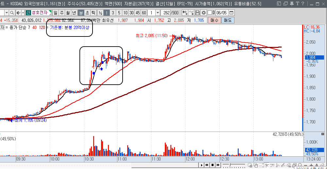Click the window layout icon in title bar
Screen dimensions: 327x169
tap(279, 4)
